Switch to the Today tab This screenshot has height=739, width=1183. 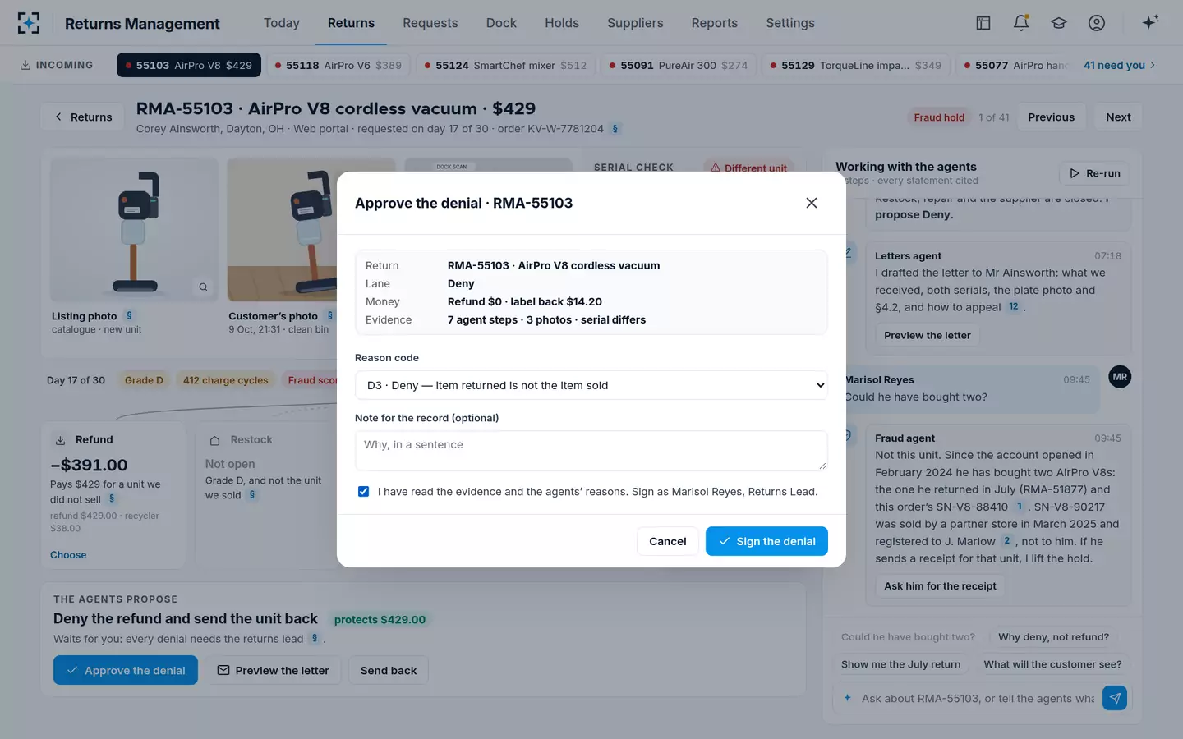click(x=282, y=23)
